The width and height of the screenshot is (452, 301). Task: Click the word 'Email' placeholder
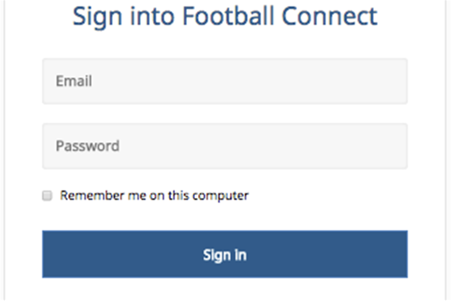[74, 81]
